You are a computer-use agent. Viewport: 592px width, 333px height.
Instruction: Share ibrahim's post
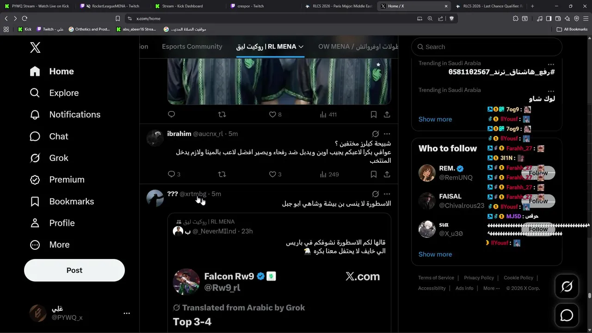[x=387, y=174]
